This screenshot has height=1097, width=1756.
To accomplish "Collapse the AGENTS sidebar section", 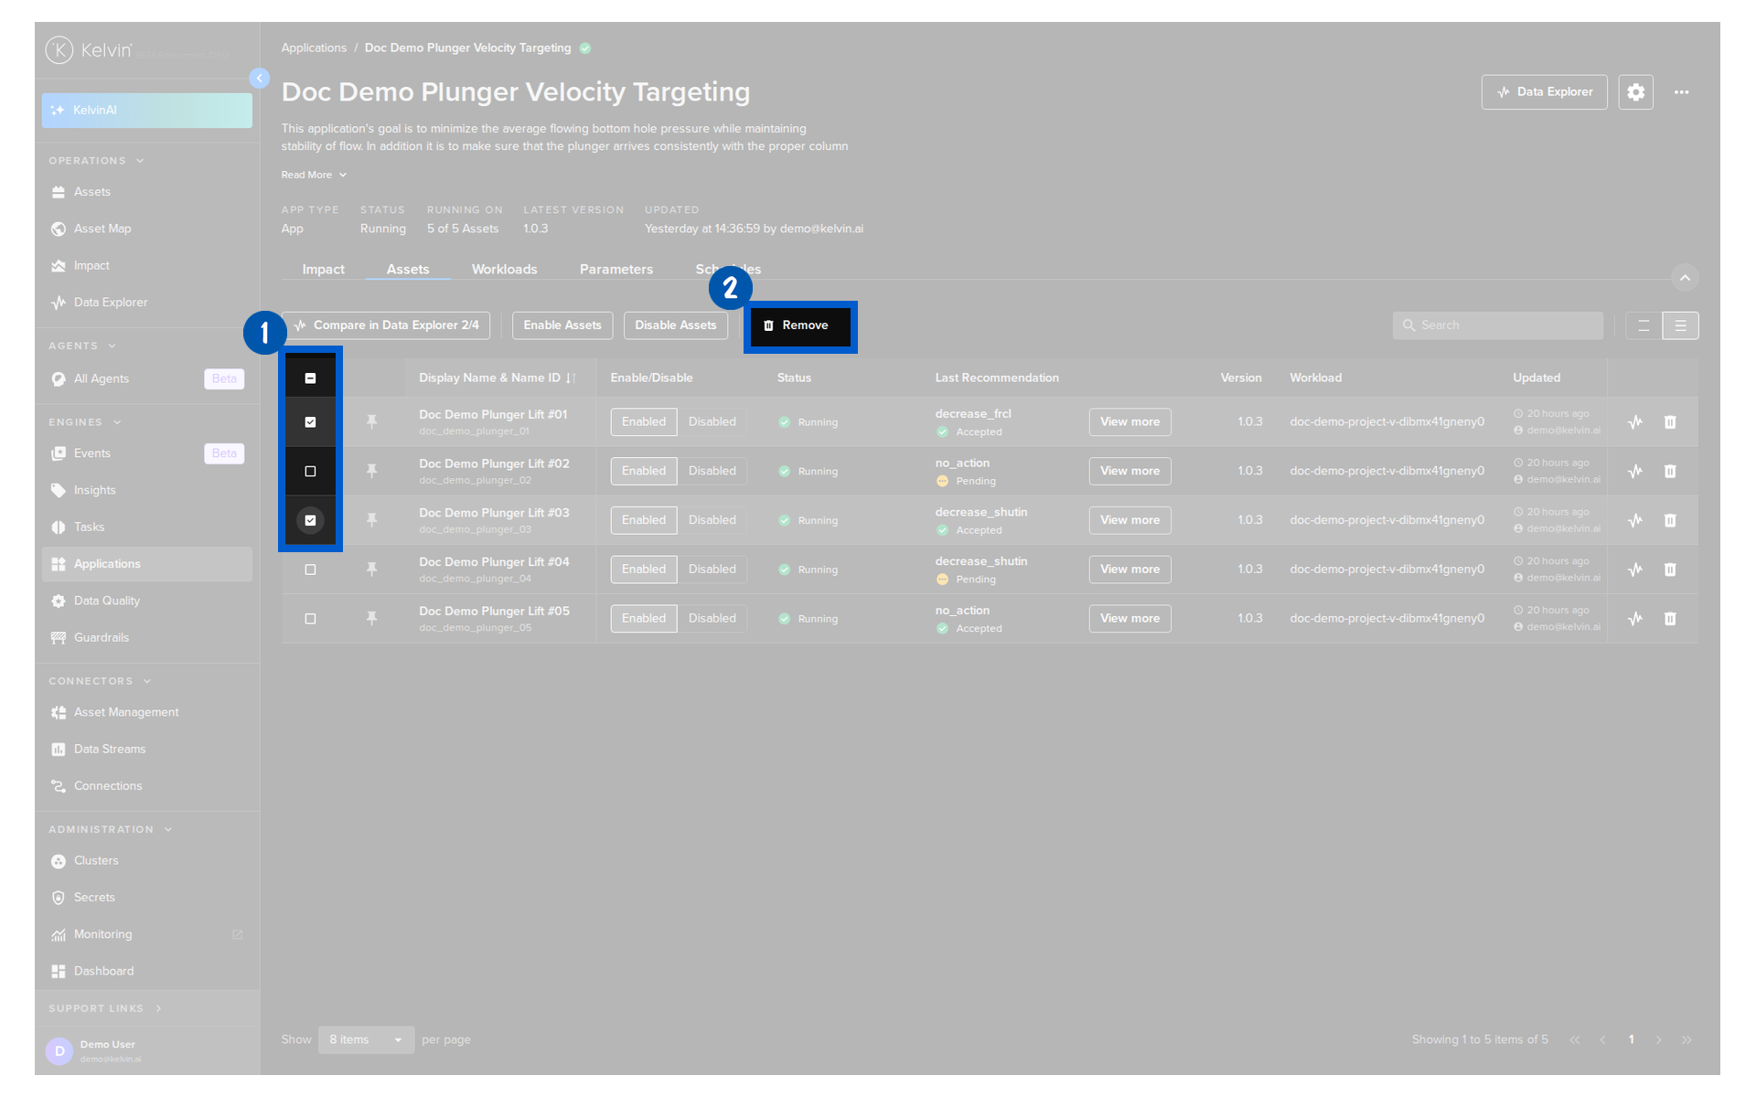I will [x=82, y=346].
